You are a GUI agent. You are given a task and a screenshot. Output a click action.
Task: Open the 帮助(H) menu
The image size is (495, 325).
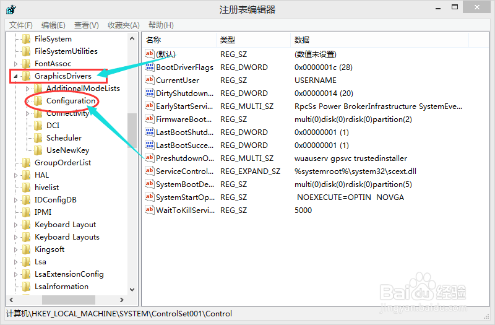[161, 25]
